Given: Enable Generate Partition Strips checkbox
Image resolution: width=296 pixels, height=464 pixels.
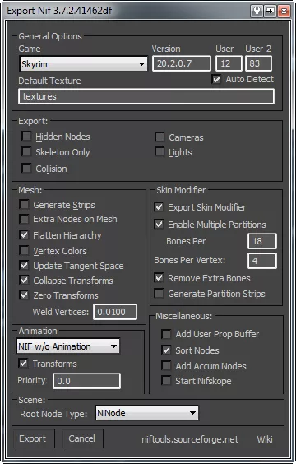Looking at the screenshot, I should click(159, 294).
